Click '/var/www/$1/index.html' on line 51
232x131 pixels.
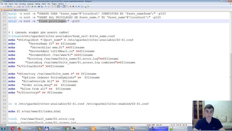click(x=42, y=111)
